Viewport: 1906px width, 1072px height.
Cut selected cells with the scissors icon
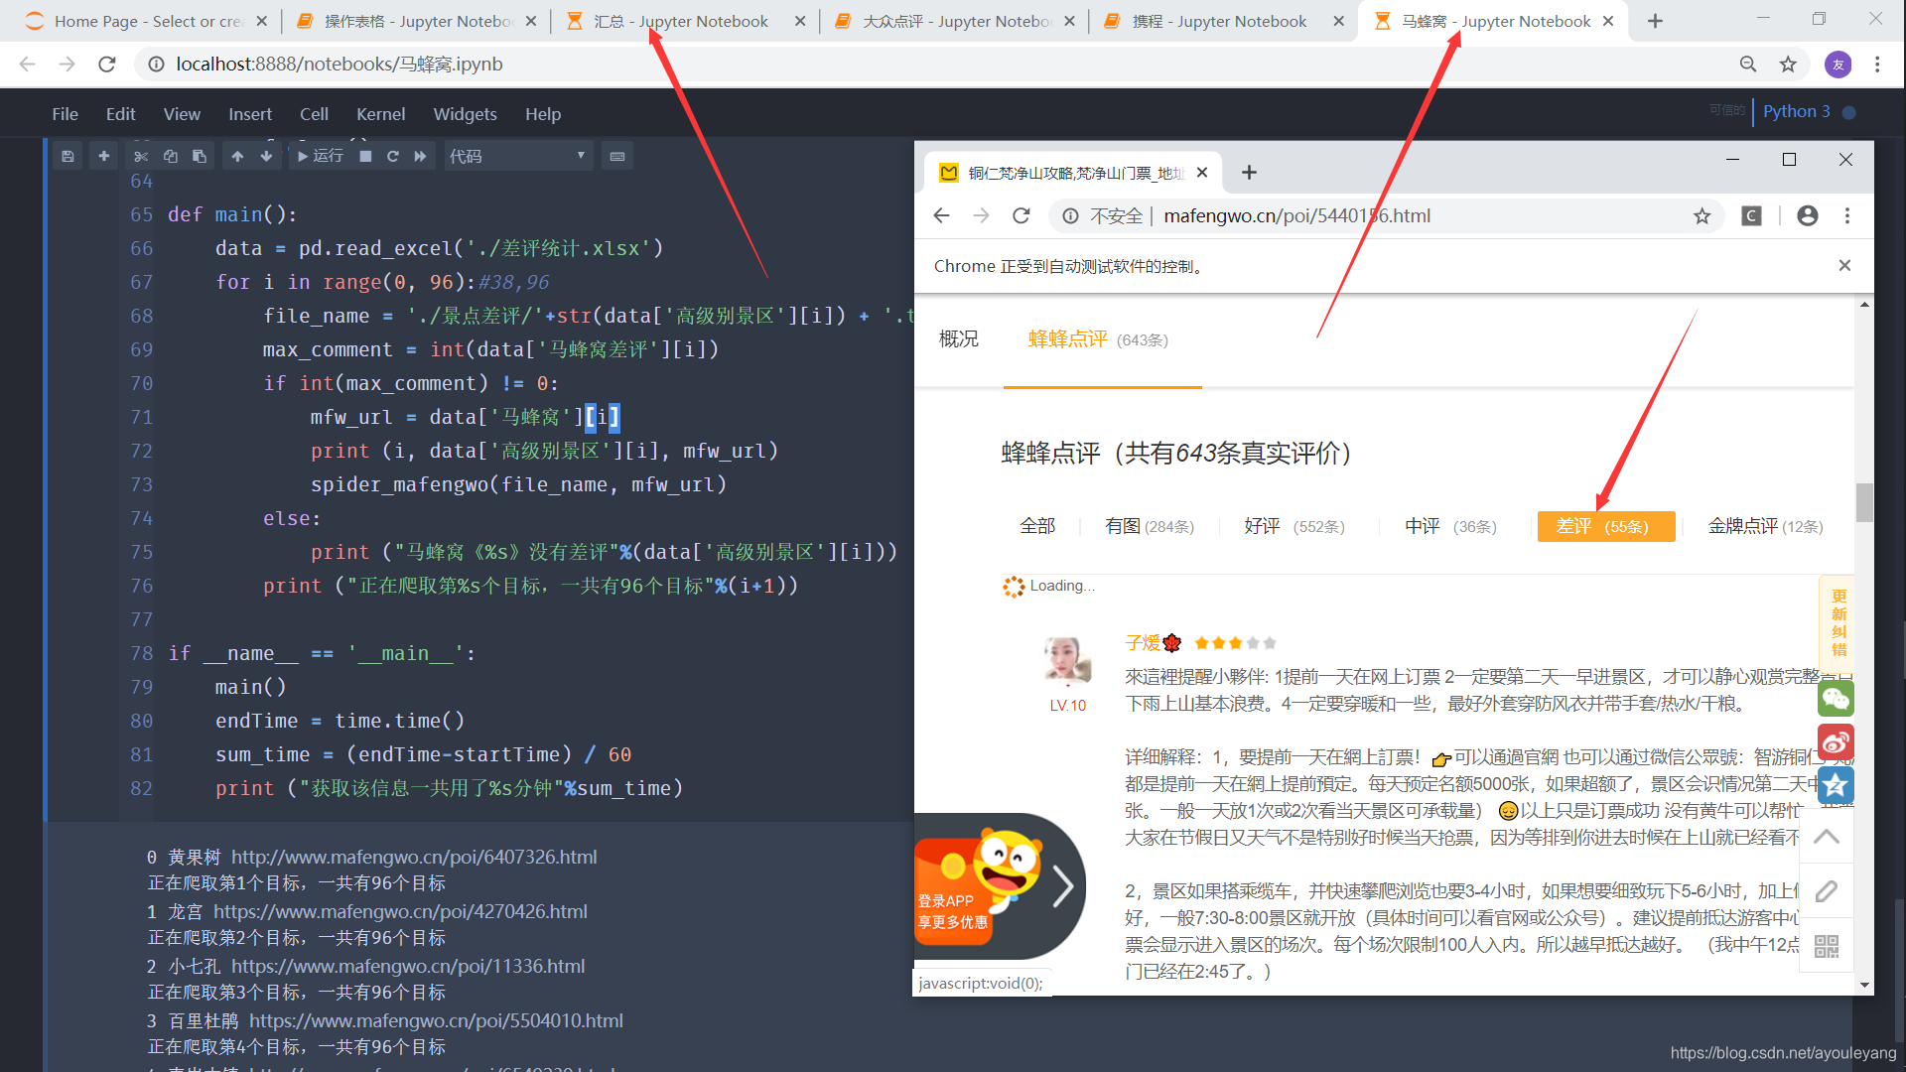(141, 156)
